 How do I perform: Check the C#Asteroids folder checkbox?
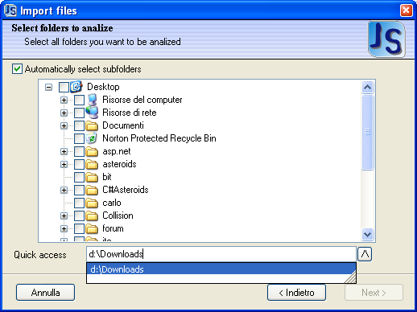pos(79,190)
